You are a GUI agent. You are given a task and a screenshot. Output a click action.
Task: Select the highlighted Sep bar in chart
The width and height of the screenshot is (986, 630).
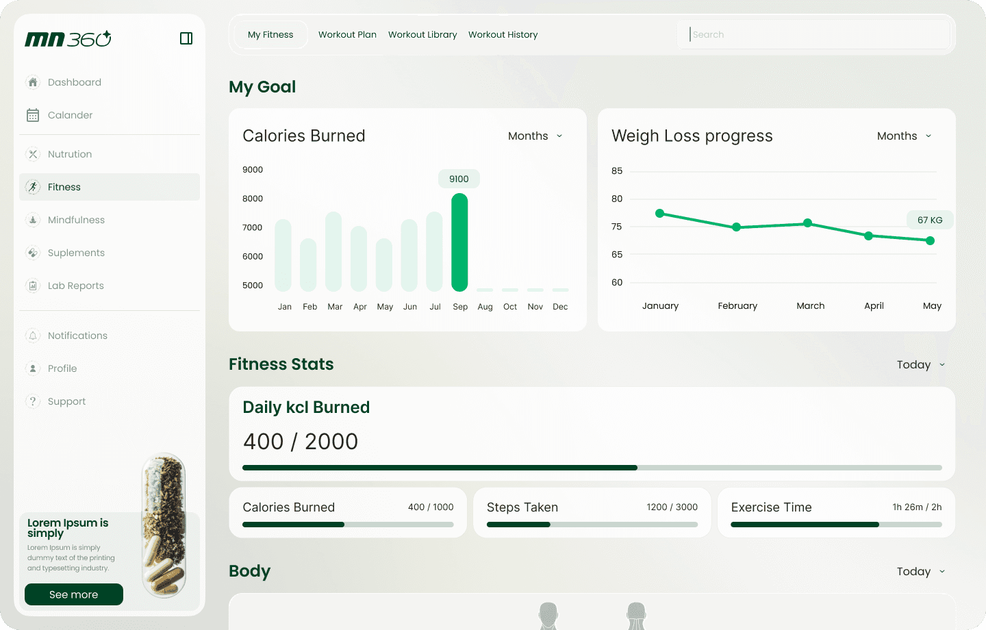tap(459, 242)
